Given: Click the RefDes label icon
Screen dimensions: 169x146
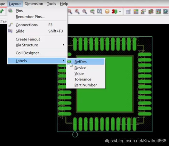Looking at the screenshot, I should 69,62.
